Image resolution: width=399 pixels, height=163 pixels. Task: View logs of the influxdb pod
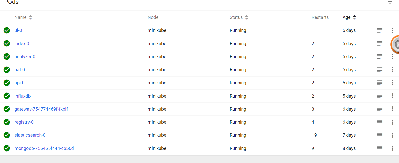(x=379, y=96)
